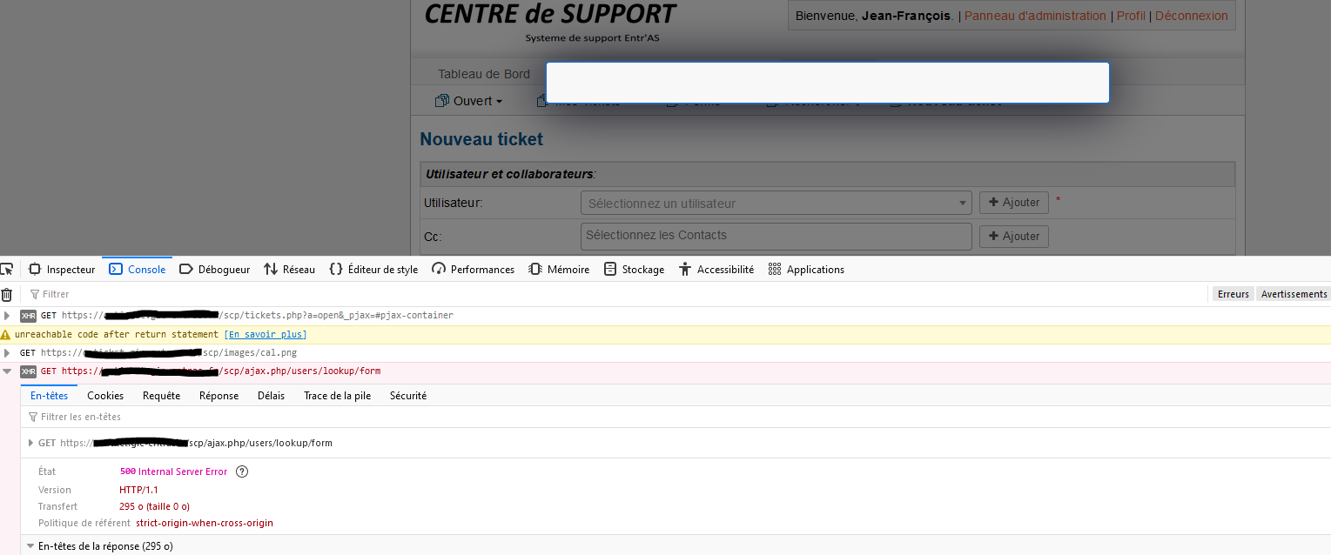Open the Performances panel
The height and width of the screenshot is (555, 1331).
[473, 270]
